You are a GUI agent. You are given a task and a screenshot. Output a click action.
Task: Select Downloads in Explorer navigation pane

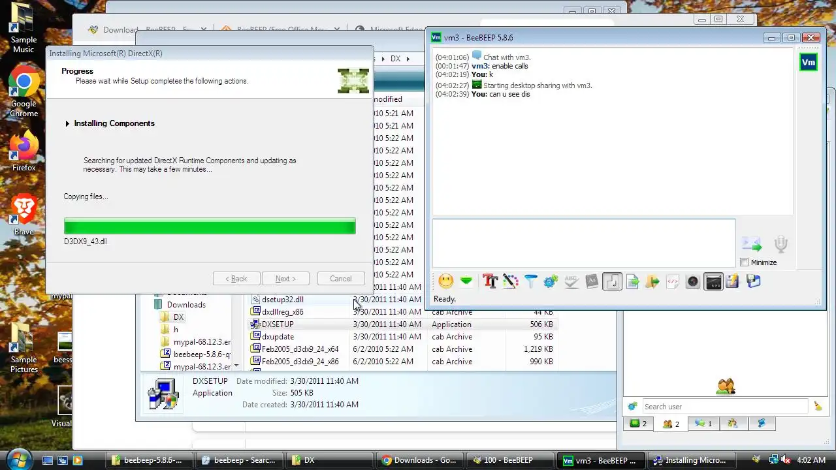(x=186, y=305)
